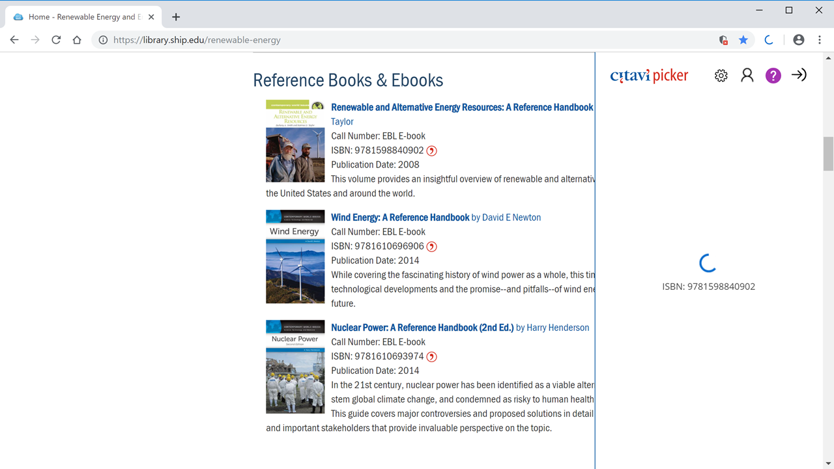Close the Renewable Energy tab
The height and width of the screenshot is (469, 834).
pos(151,17)
